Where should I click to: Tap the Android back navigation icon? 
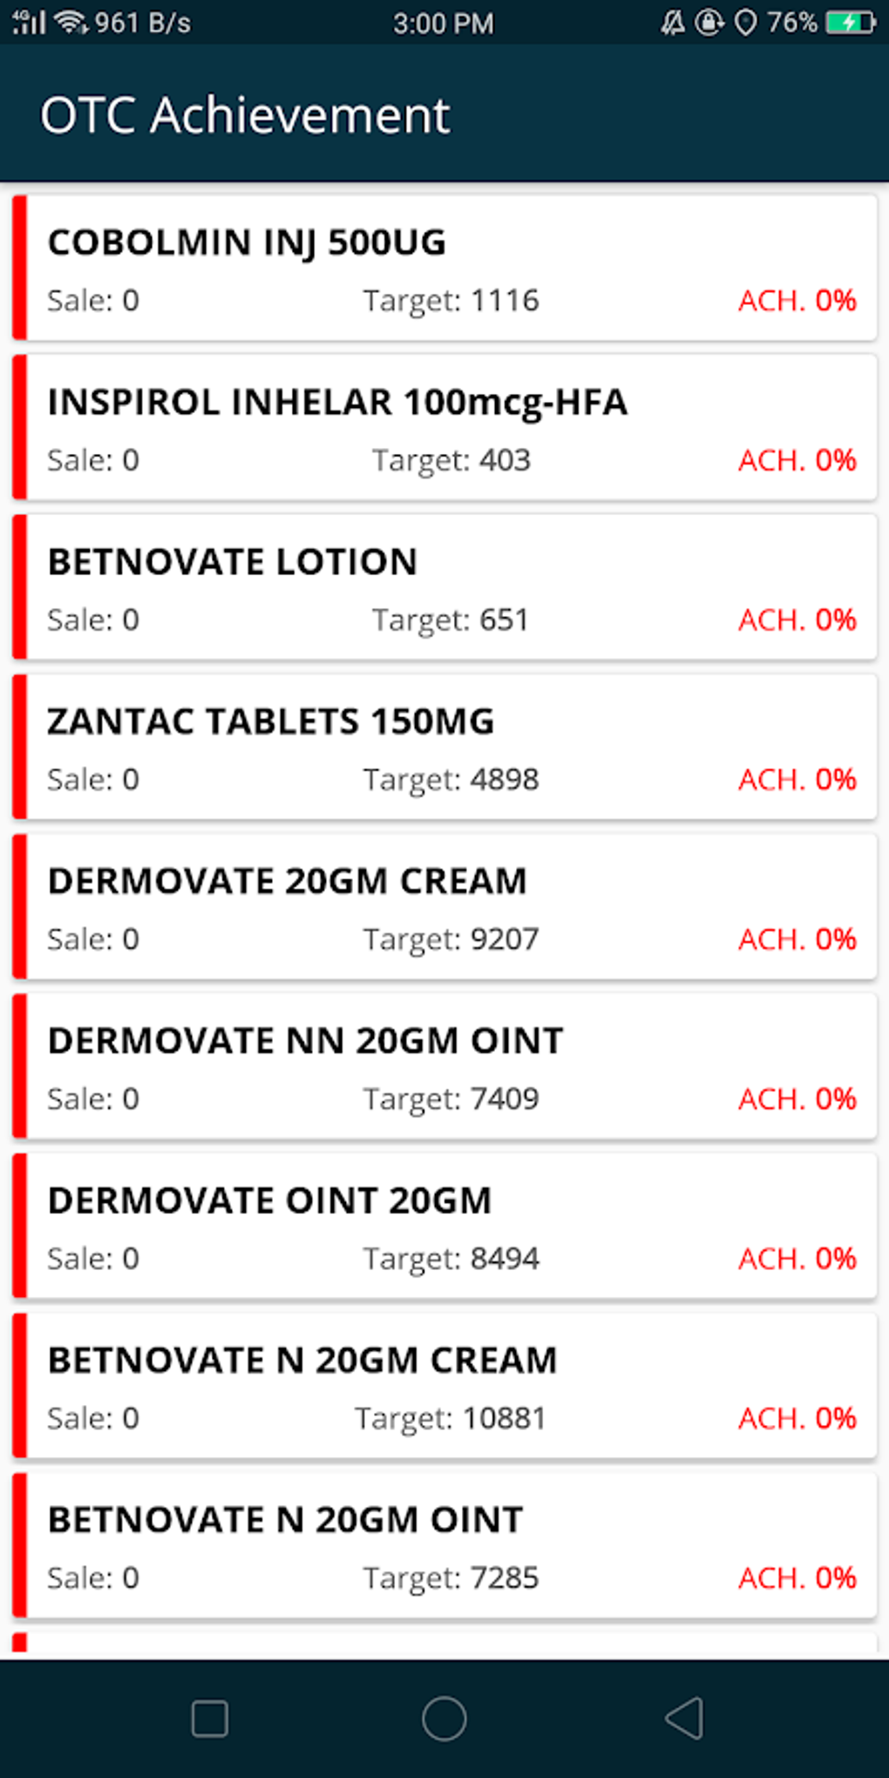coord(684,1719)
